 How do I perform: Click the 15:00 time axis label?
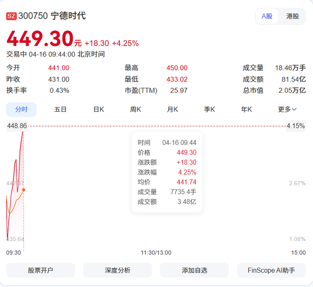[298, 253]
